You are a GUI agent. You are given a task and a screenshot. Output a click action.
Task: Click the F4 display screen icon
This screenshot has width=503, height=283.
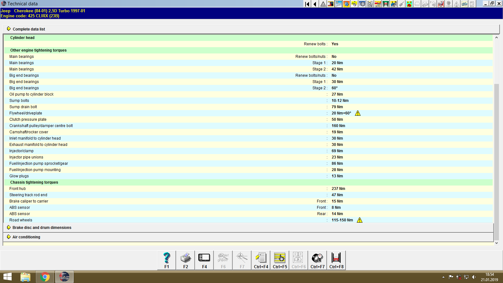204,260
